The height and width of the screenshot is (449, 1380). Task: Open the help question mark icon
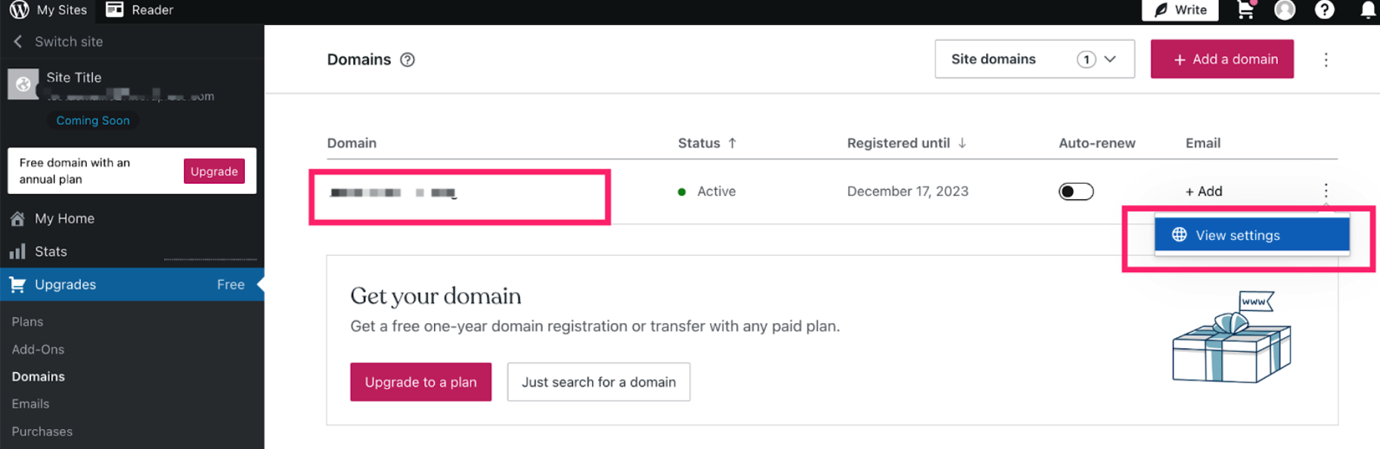click(x=1324, y=10)
